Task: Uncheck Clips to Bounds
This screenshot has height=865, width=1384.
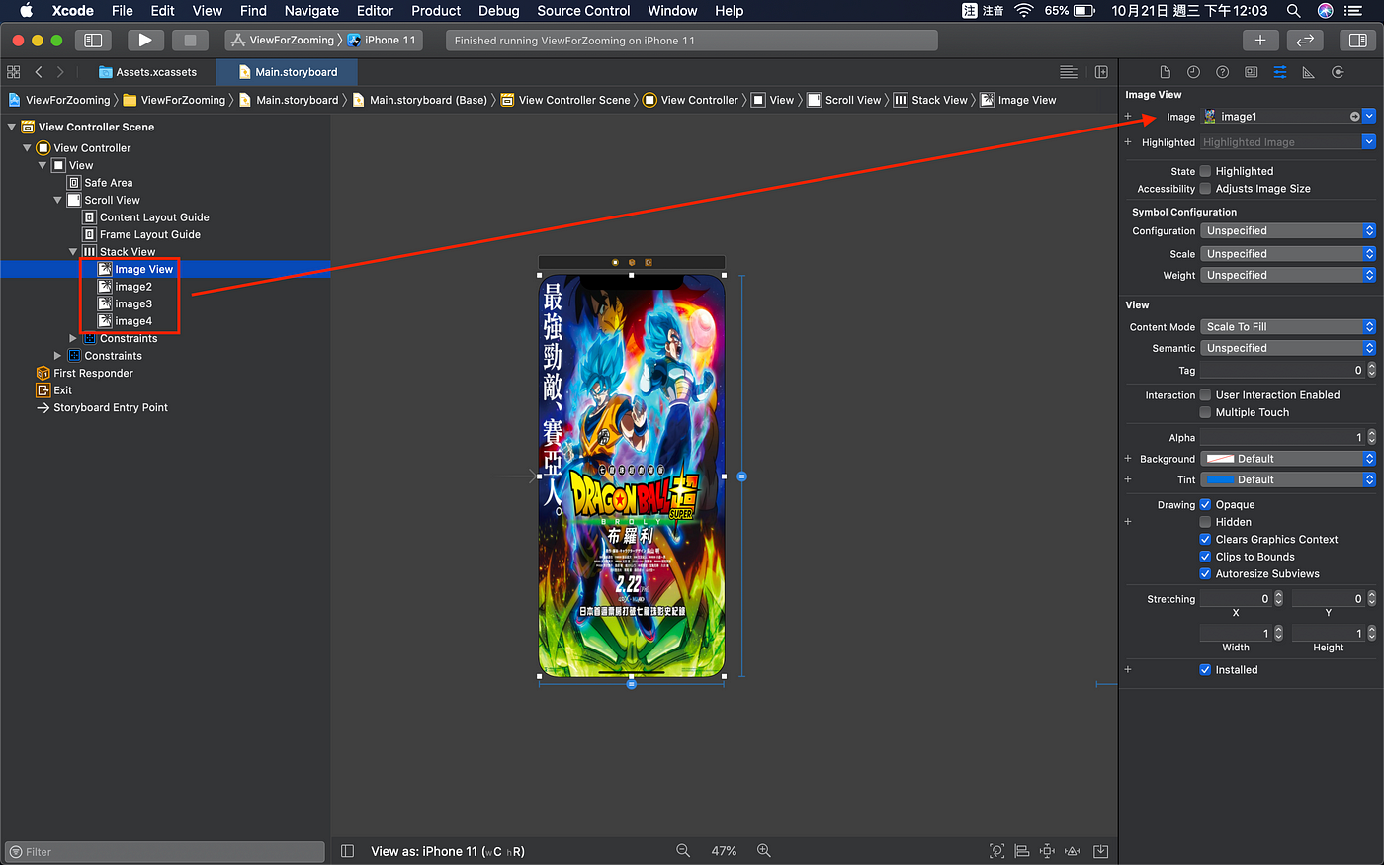Action: coord(1205,557)
